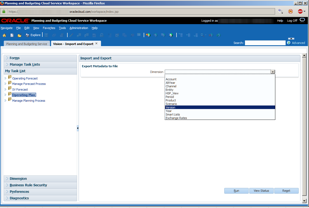Open the Tools menu

[x=62, y=28]
